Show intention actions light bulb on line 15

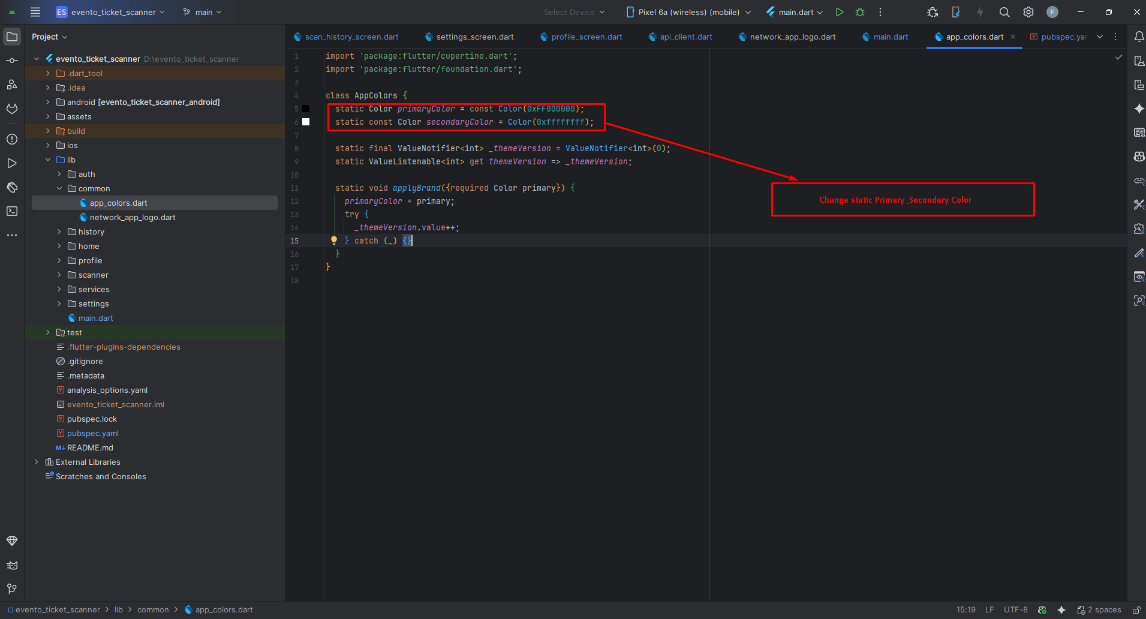coord(334,241)
